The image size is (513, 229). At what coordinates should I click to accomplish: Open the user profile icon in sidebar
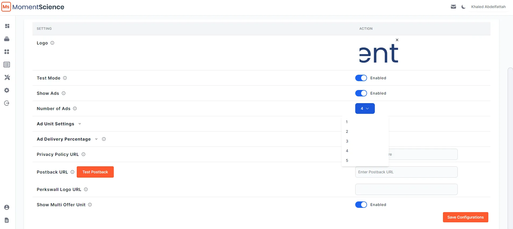click(7, 207)
